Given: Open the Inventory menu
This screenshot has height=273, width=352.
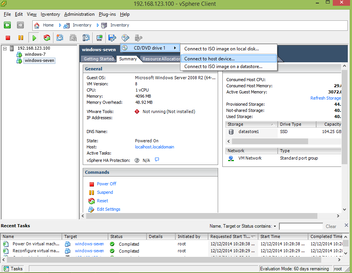Looking at the screenshot, I should [50, 14].
